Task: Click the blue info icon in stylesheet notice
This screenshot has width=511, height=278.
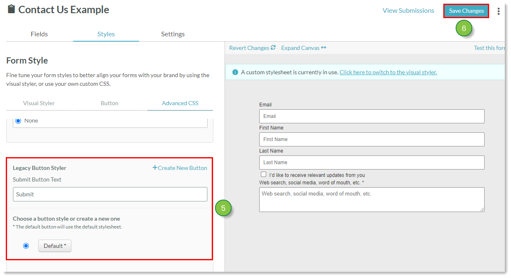Action: tap(235, 72)
